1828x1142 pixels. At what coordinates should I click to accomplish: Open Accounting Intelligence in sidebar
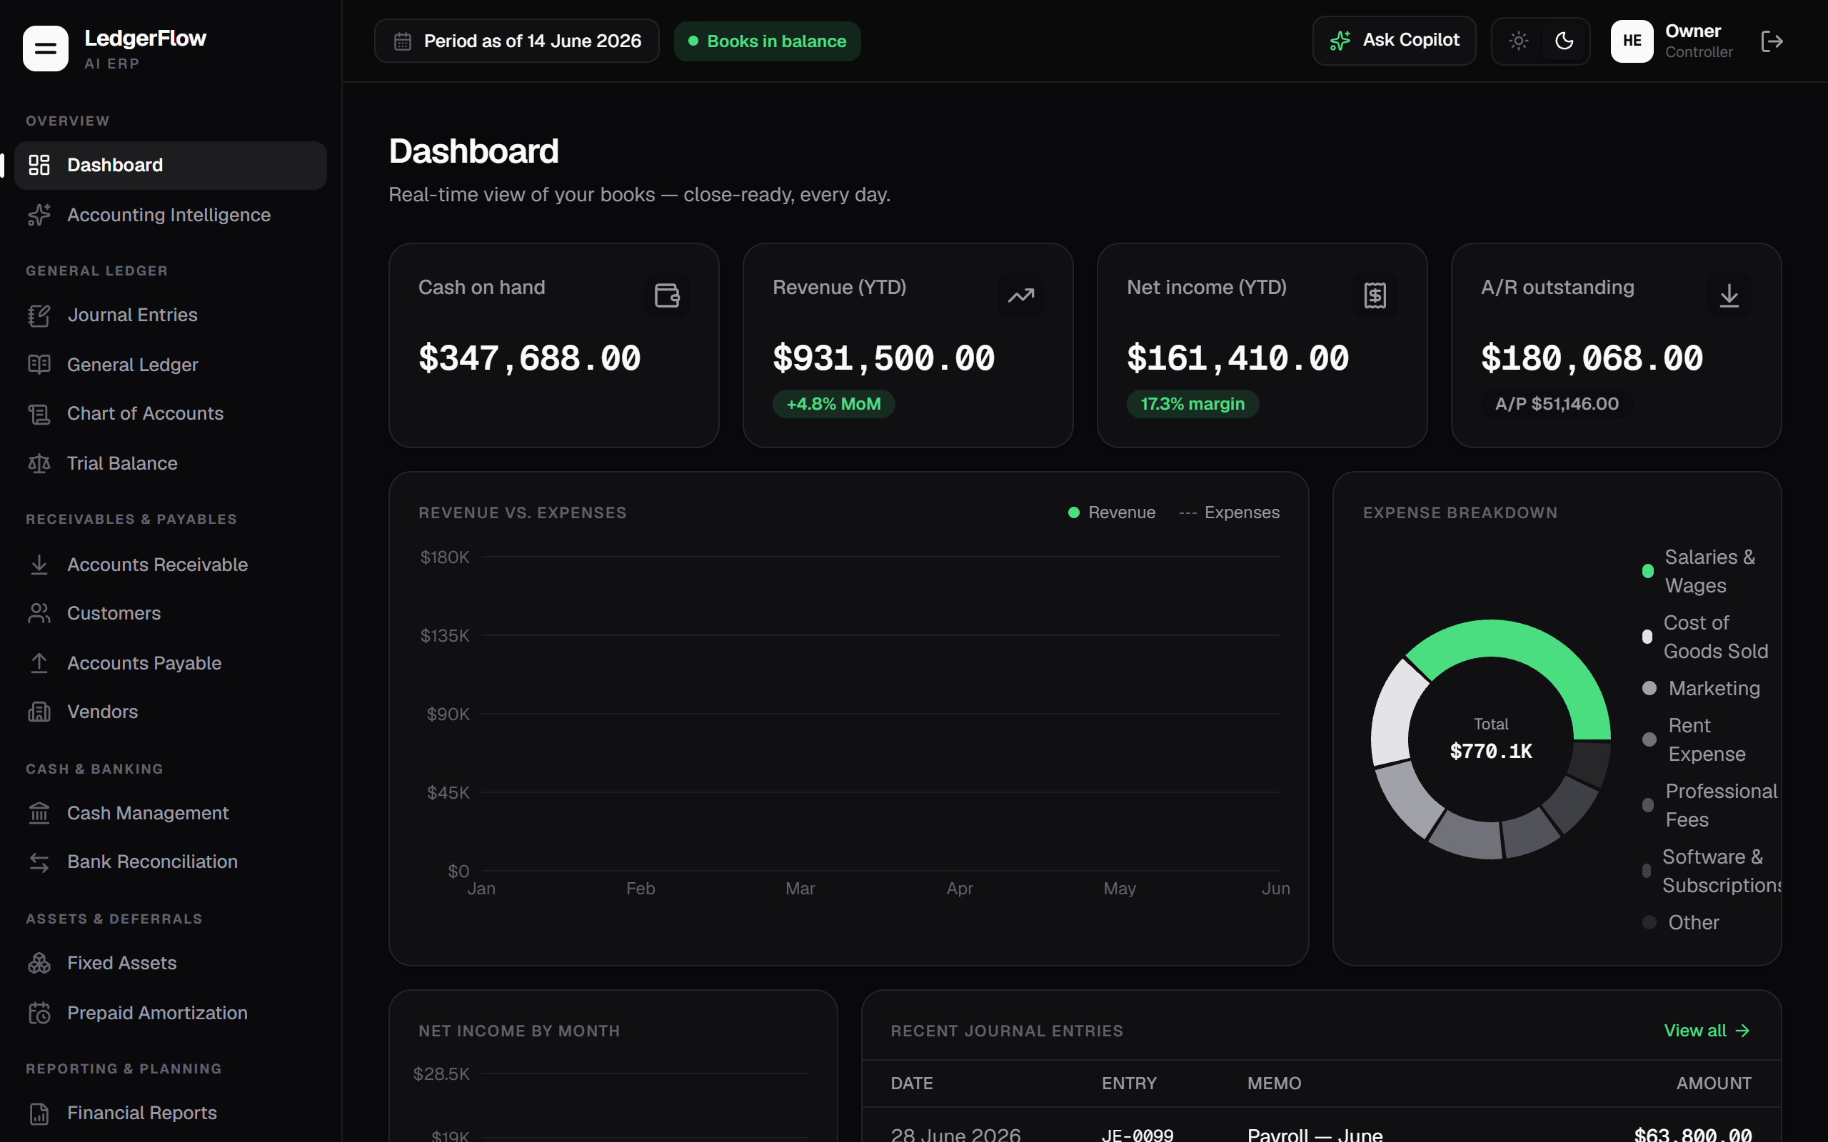pyautogui.click(x=171, y=215)
